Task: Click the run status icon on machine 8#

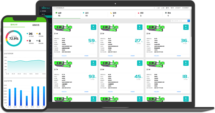Action: click(139, 63)
